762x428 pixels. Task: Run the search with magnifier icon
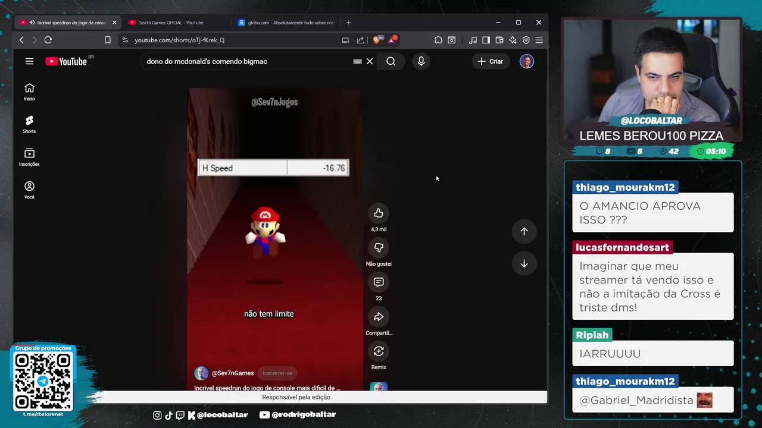click(x=391, y=61)
